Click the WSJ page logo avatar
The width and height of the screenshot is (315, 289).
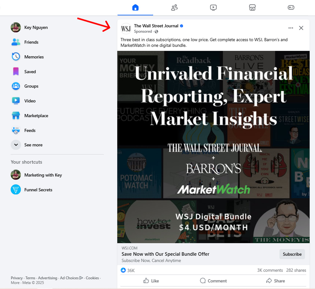tap(126, 29)
